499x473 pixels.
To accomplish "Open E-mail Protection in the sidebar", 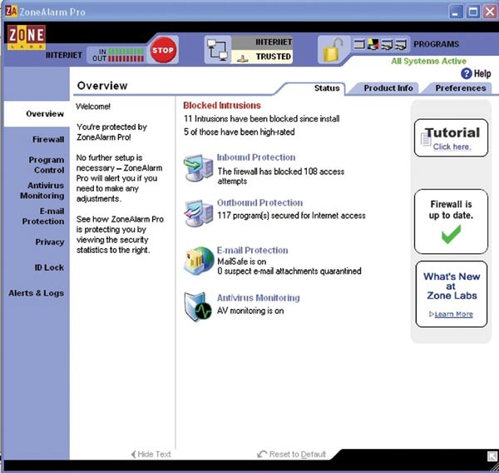I will 43,217.
